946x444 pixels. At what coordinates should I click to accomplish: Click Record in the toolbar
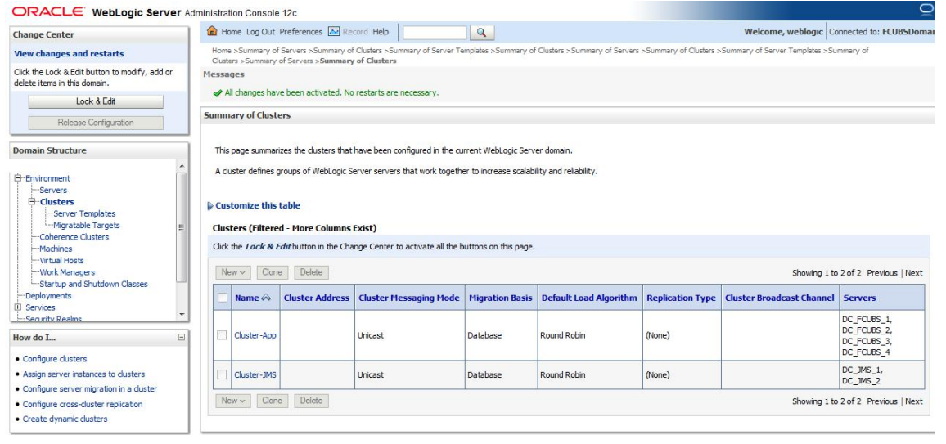[x=355, y=32]
